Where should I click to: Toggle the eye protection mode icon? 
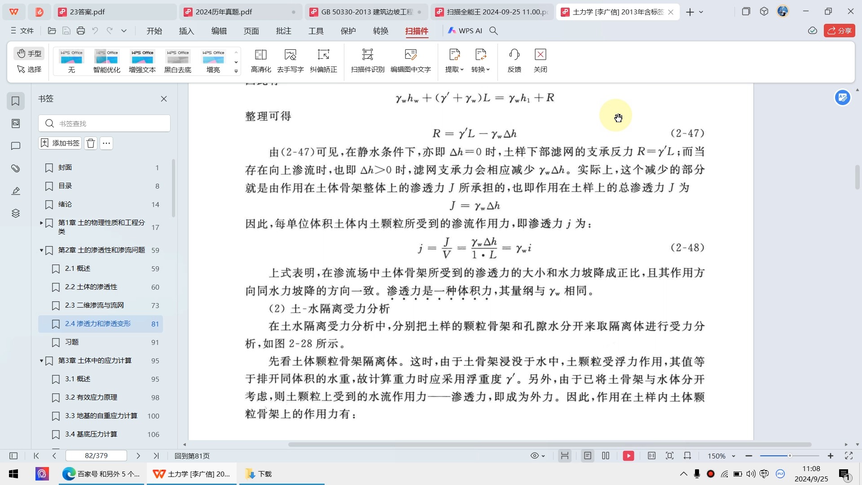[535, 456]
